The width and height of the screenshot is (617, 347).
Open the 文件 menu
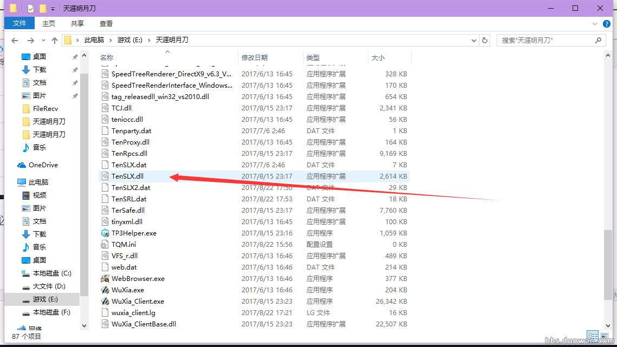[x=20, y=23]
